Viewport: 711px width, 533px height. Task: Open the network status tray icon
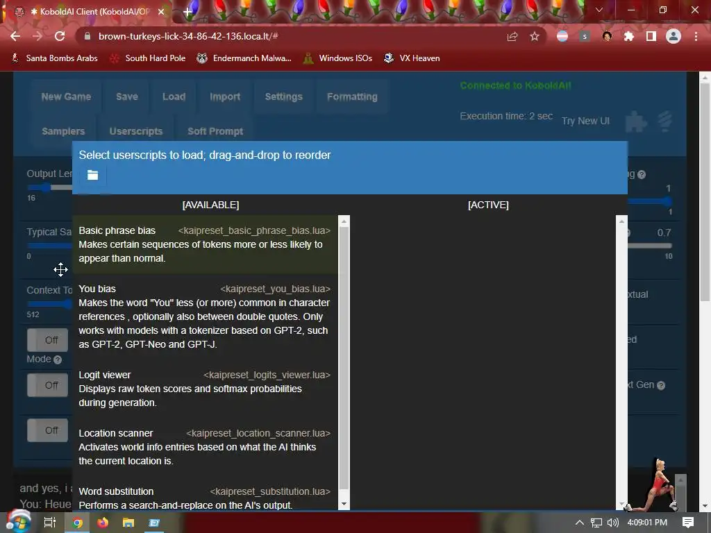coord(596,523)
